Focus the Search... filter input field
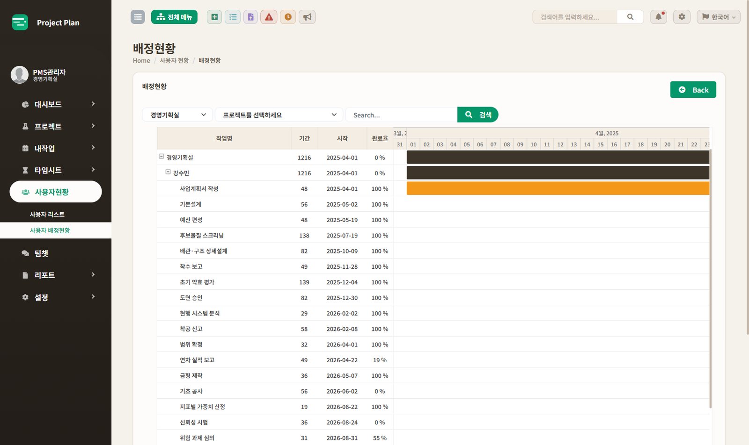The height and width of the screenshot is (445, 749). coord(401,115)
